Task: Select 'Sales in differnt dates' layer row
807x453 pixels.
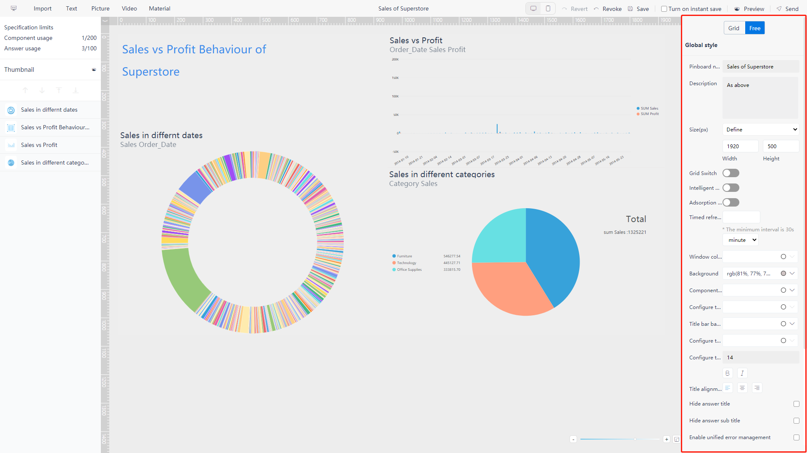Action: click(50, 110)
